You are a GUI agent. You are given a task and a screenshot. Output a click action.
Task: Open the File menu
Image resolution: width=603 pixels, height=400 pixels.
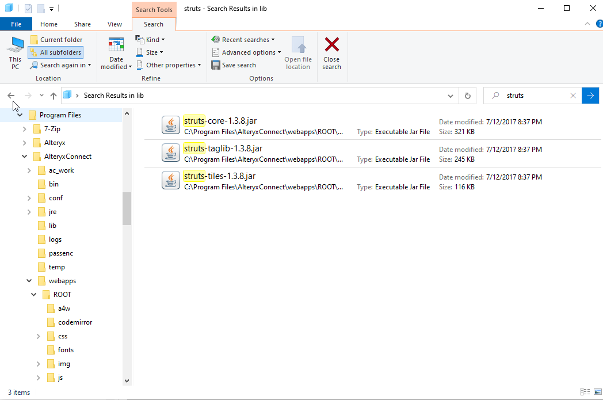(x=16, y=24)
